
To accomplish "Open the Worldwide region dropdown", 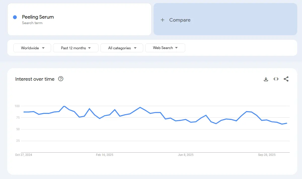I will 32,48.
